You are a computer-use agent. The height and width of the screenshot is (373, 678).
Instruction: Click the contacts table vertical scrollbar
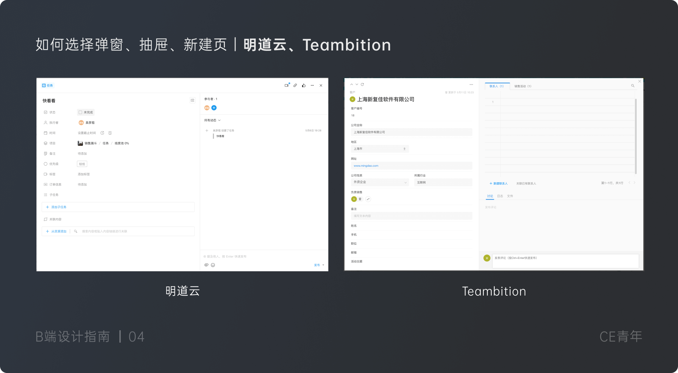(x=636, y=136)
